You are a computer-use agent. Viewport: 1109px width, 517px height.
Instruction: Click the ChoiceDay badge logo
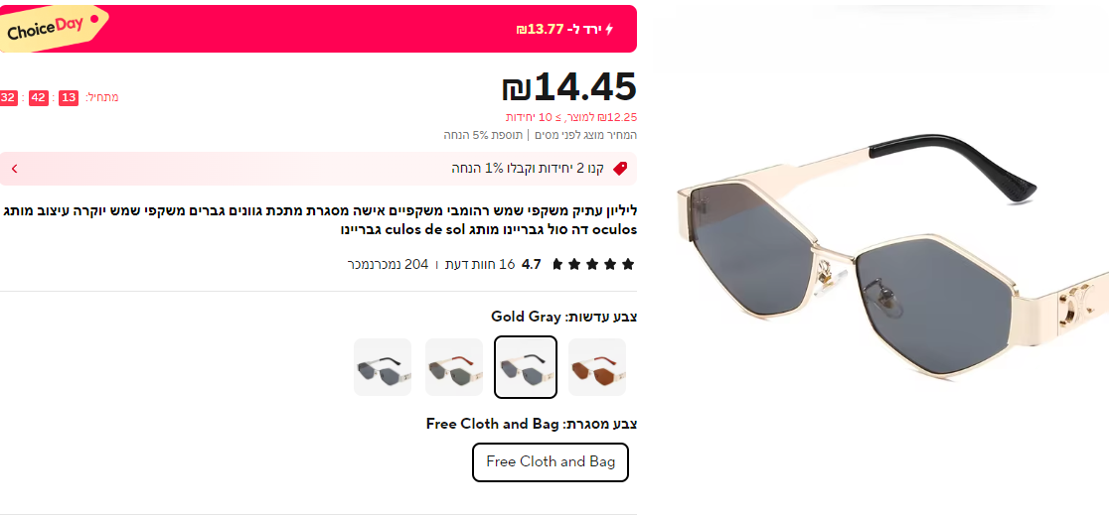52,28
